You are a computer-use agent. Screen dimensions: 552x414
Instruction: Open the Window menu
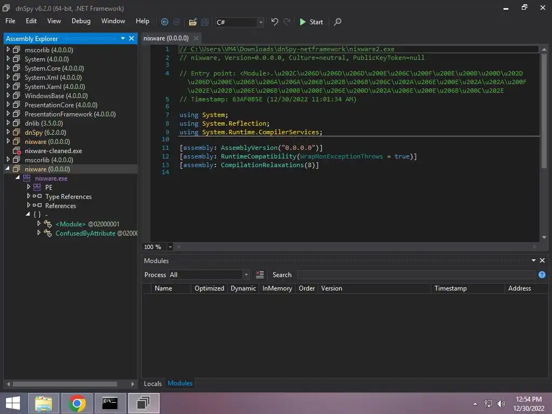point(113,21)
